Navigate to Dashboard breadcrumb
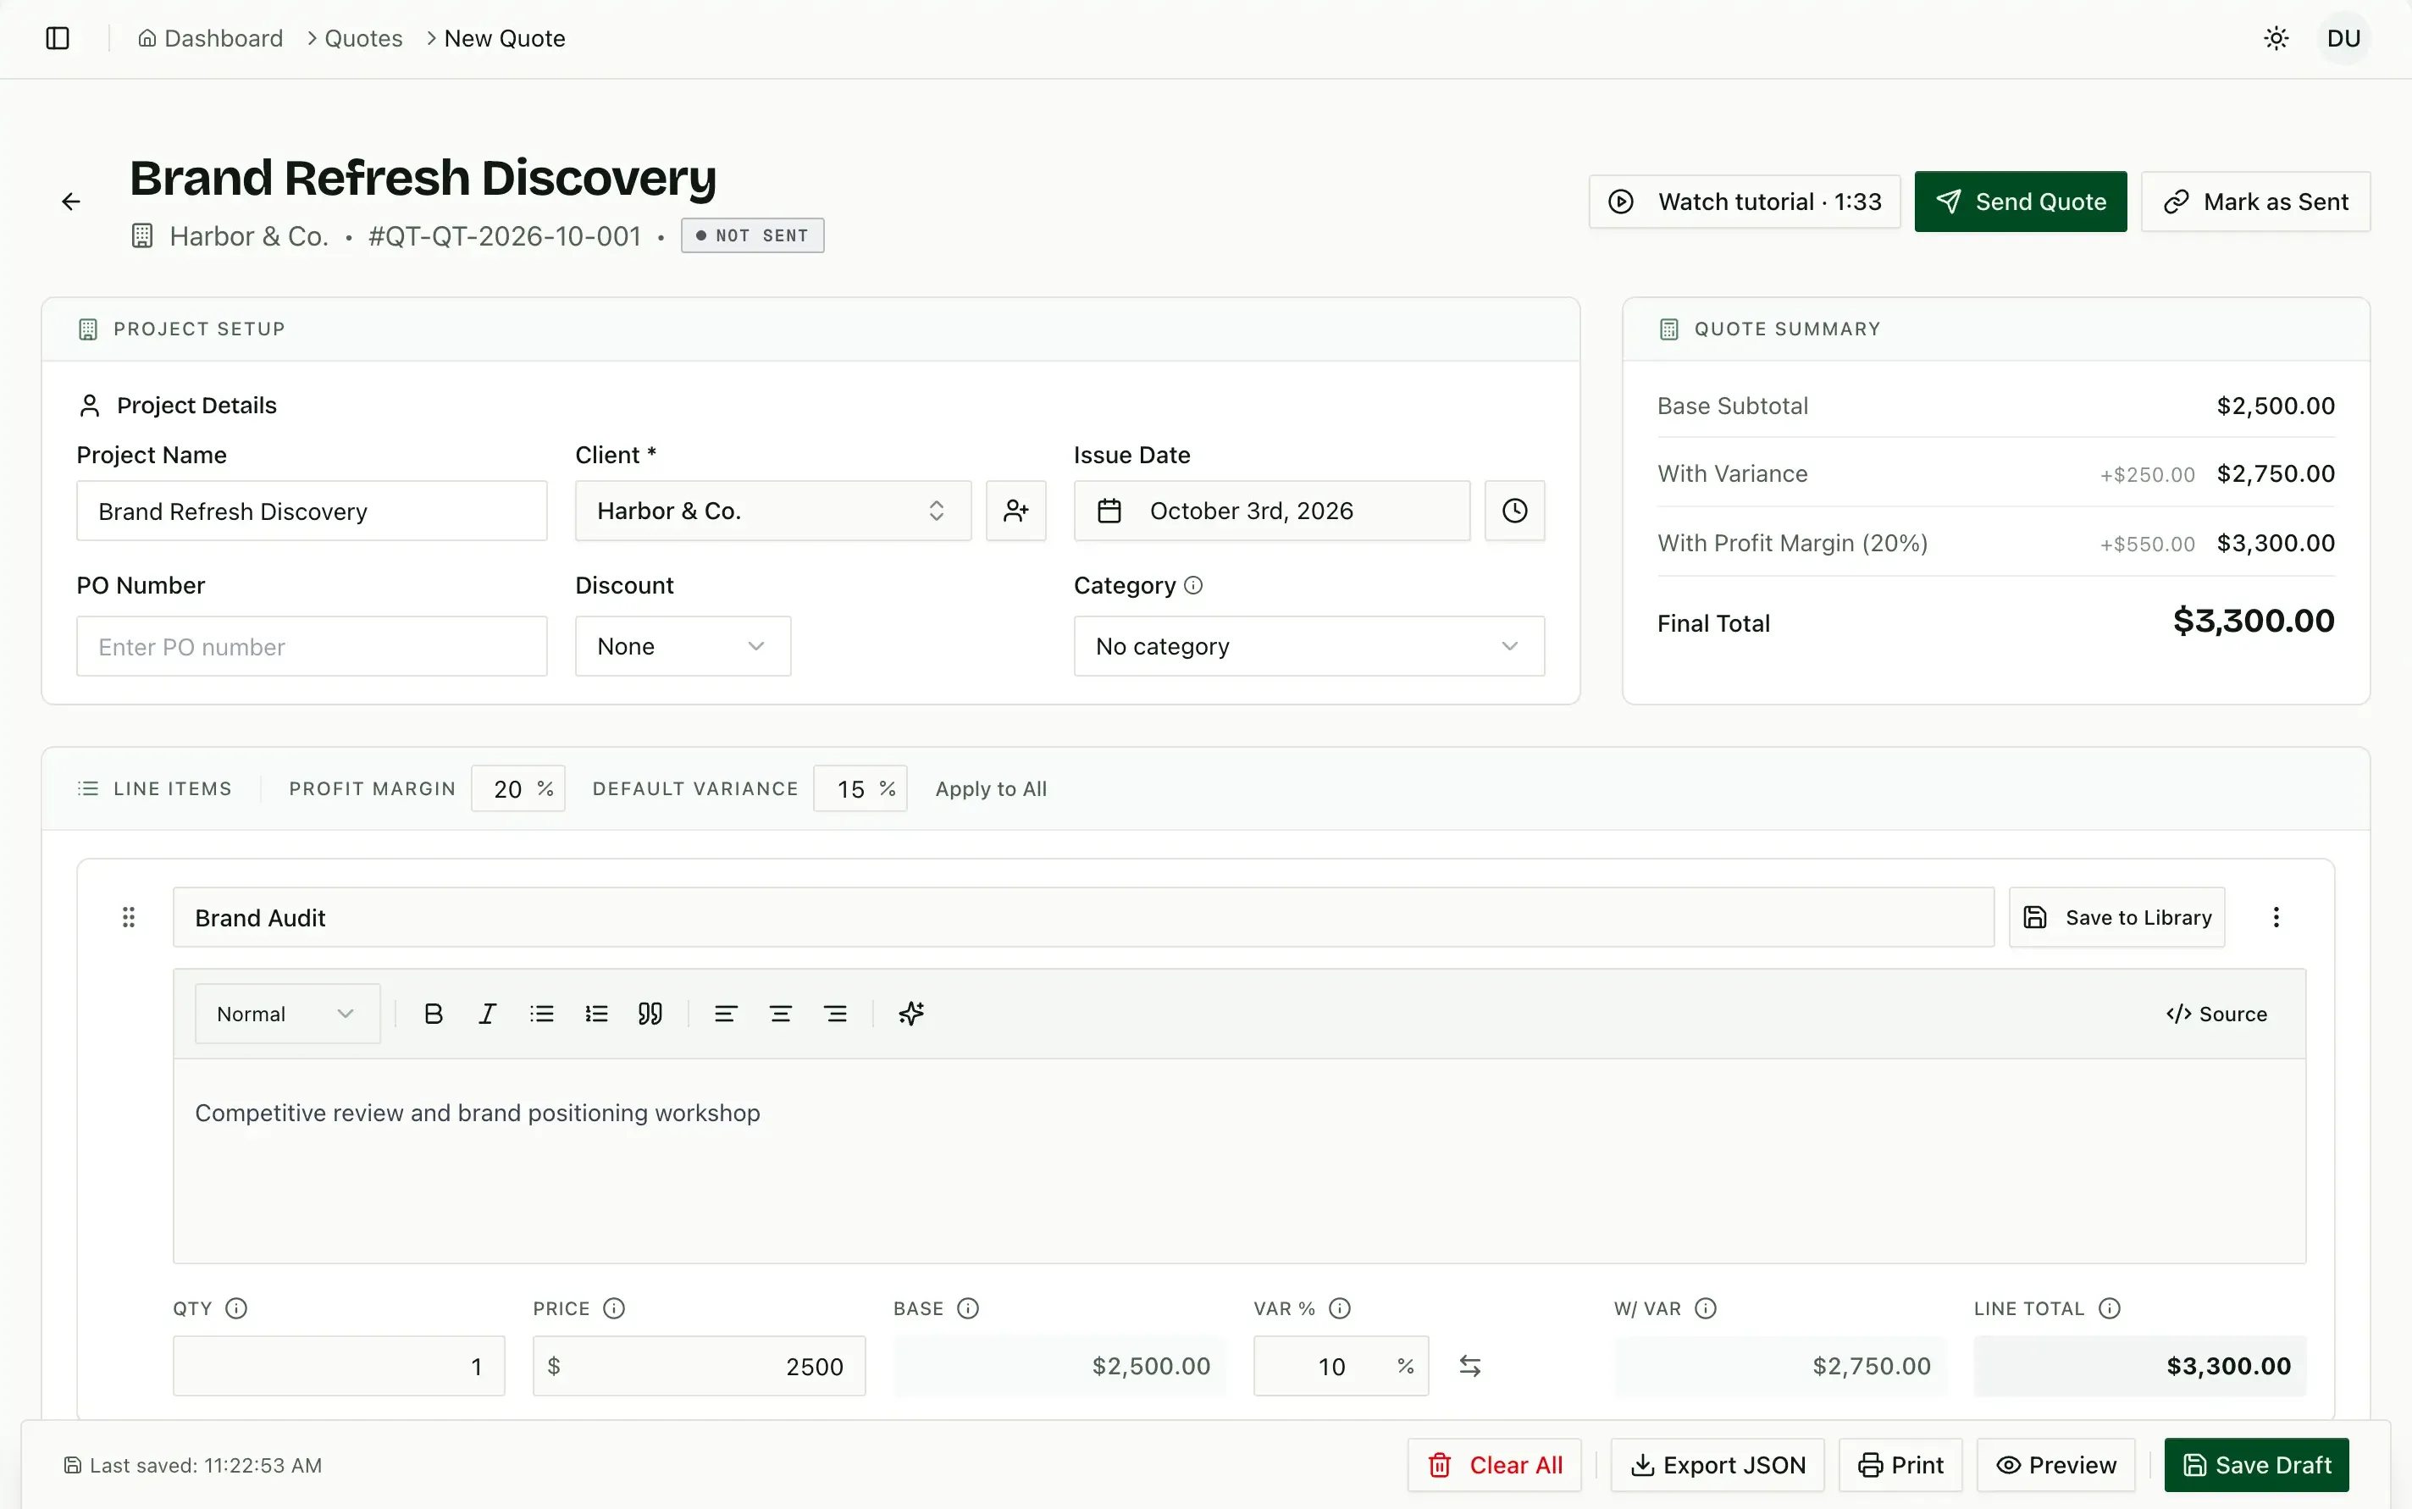 point(211,38)
